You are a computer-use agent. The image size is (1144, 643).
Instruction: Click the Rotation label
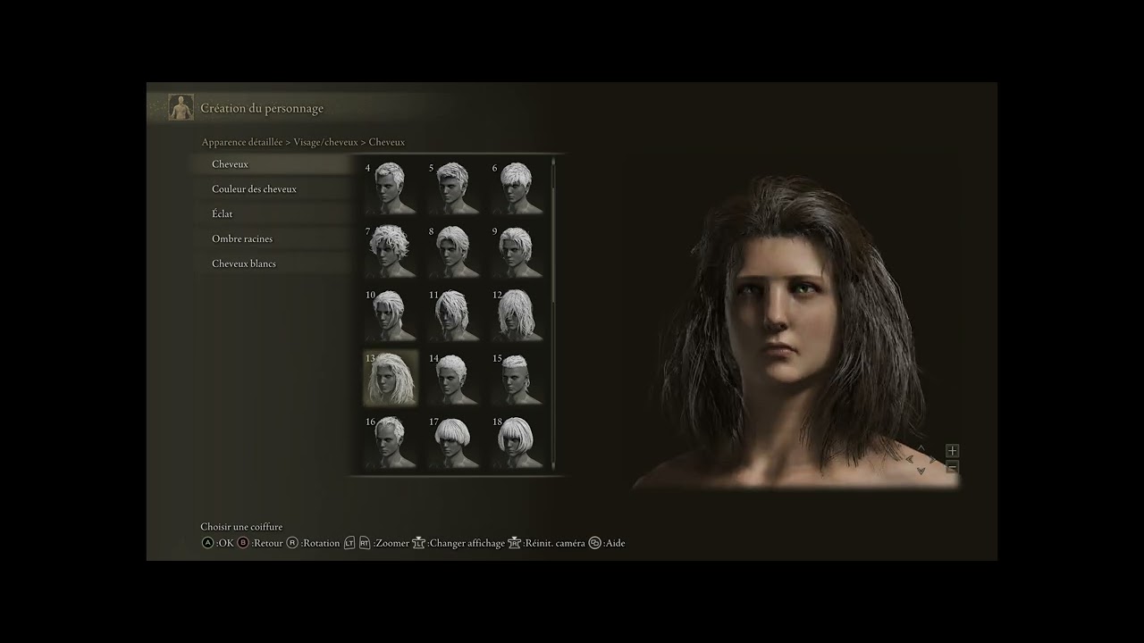coord(322,543)
